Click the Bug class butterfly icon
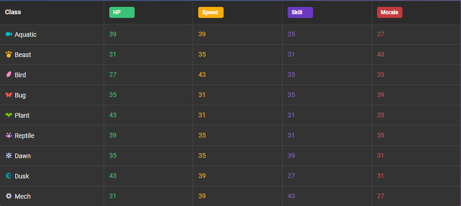Screen dimensions: 461x206 [x=8, y=95]
